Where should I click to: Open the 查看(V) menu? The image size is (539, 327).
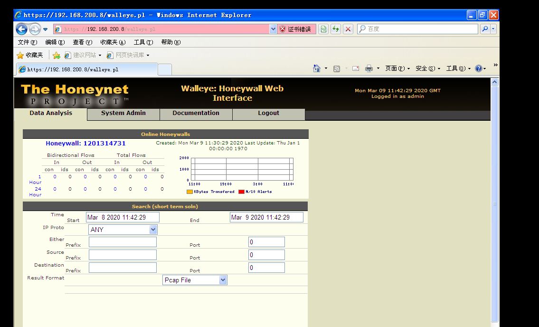[x=83, y=42]
